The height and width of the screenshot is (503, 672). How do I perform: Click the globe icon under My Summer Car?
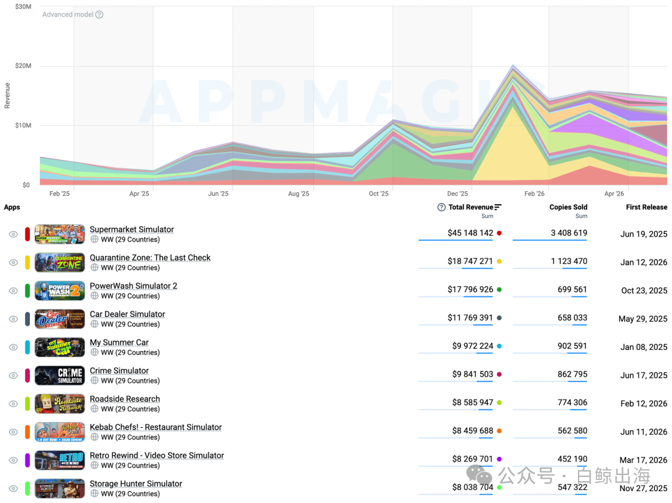[95, 352]
